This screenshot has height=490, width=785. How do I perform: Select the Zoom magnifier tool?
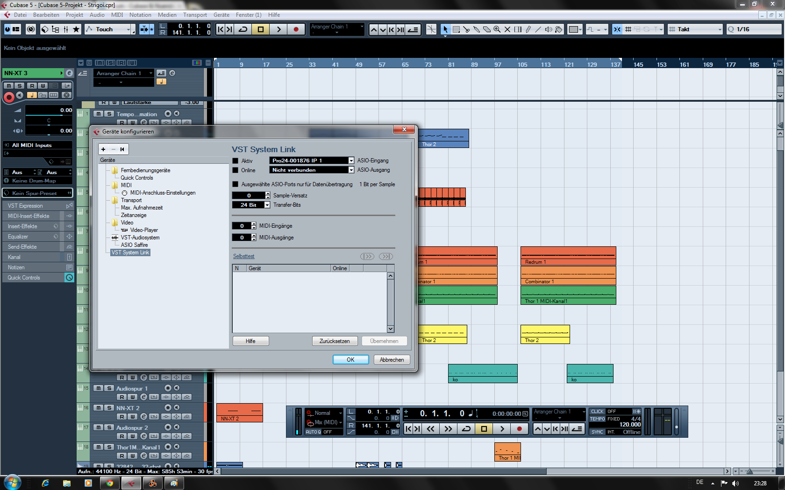pyautogui.click(x=497, y=29)
